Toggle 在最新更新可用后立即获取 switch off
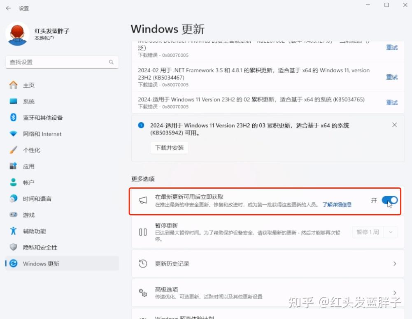Screen dimensions: 412x319 click(390, 201)
